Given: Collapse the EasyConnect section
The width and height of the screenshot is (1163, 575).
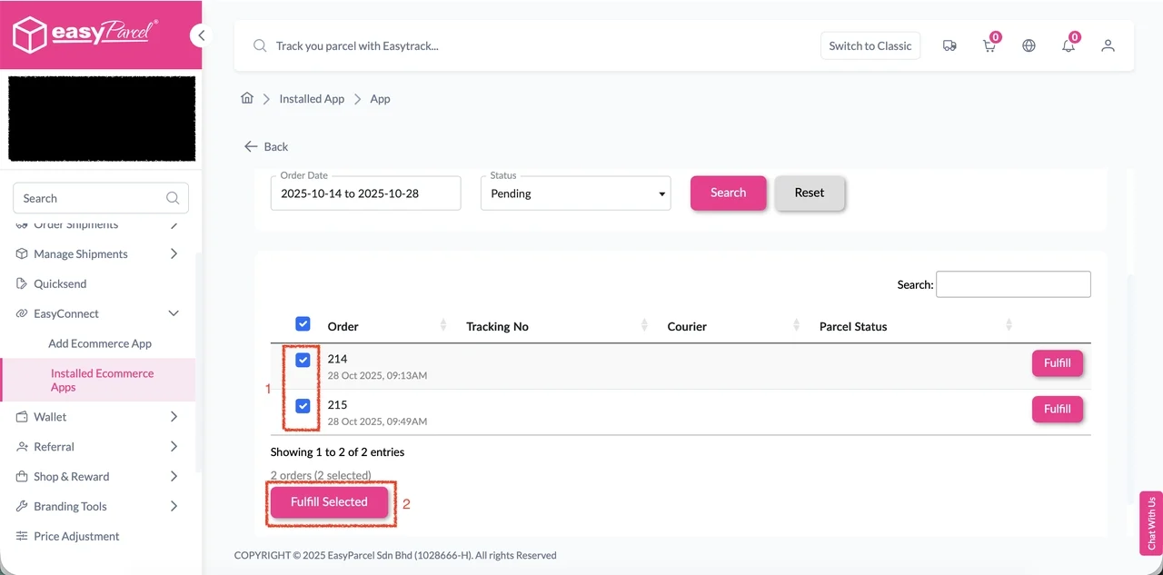Looking at the screenshot, I should pyautogui.click(x=173, y=313).
